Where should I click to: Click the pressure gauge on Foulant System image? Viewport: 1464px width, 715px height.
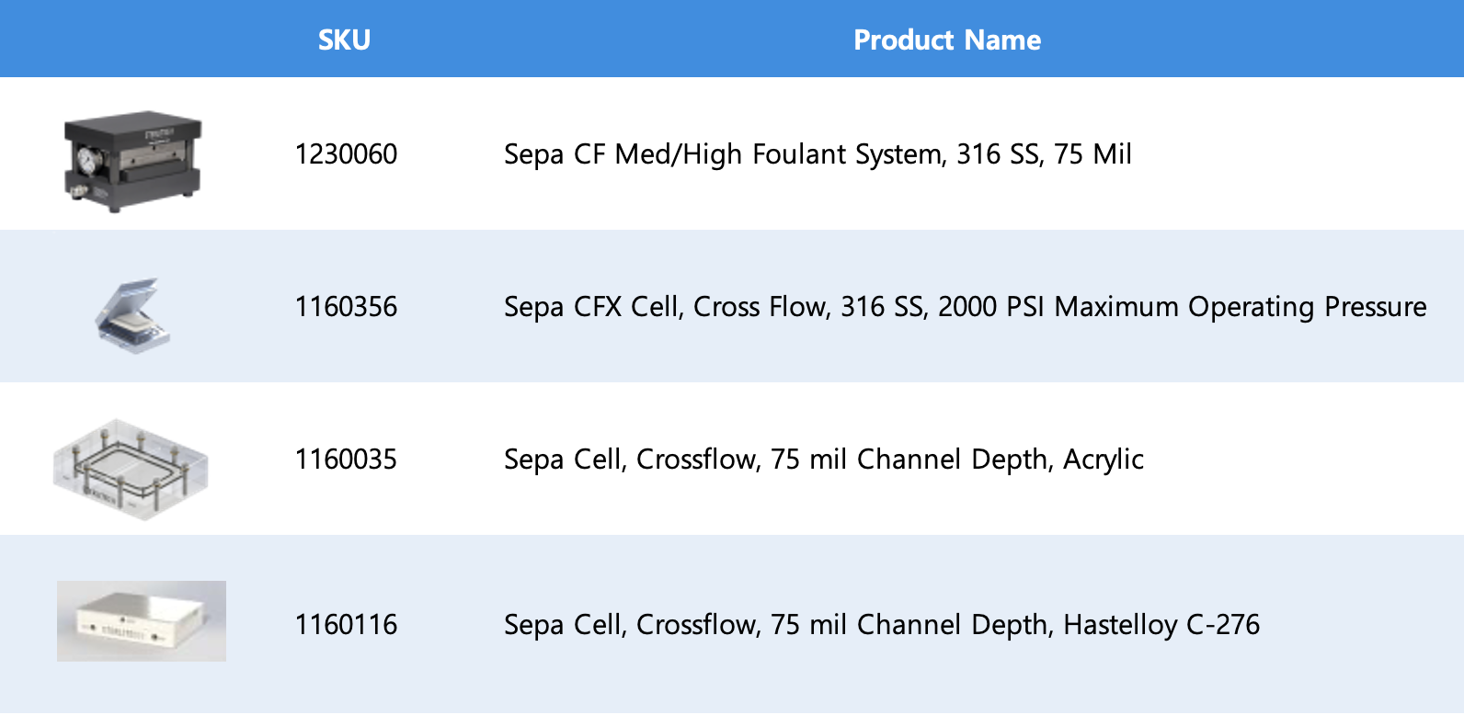[x=87, y=162]
